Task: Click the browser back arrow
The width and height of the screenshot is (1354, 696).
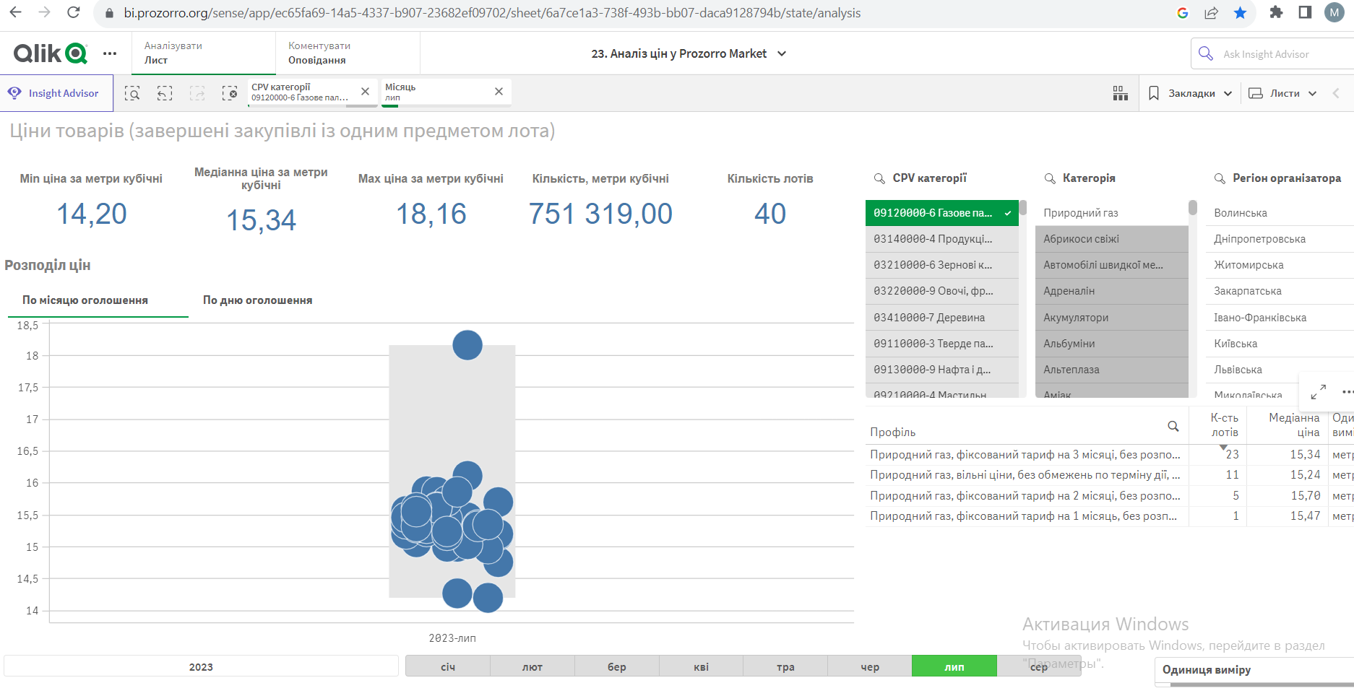Action: (x=15, y=12)
